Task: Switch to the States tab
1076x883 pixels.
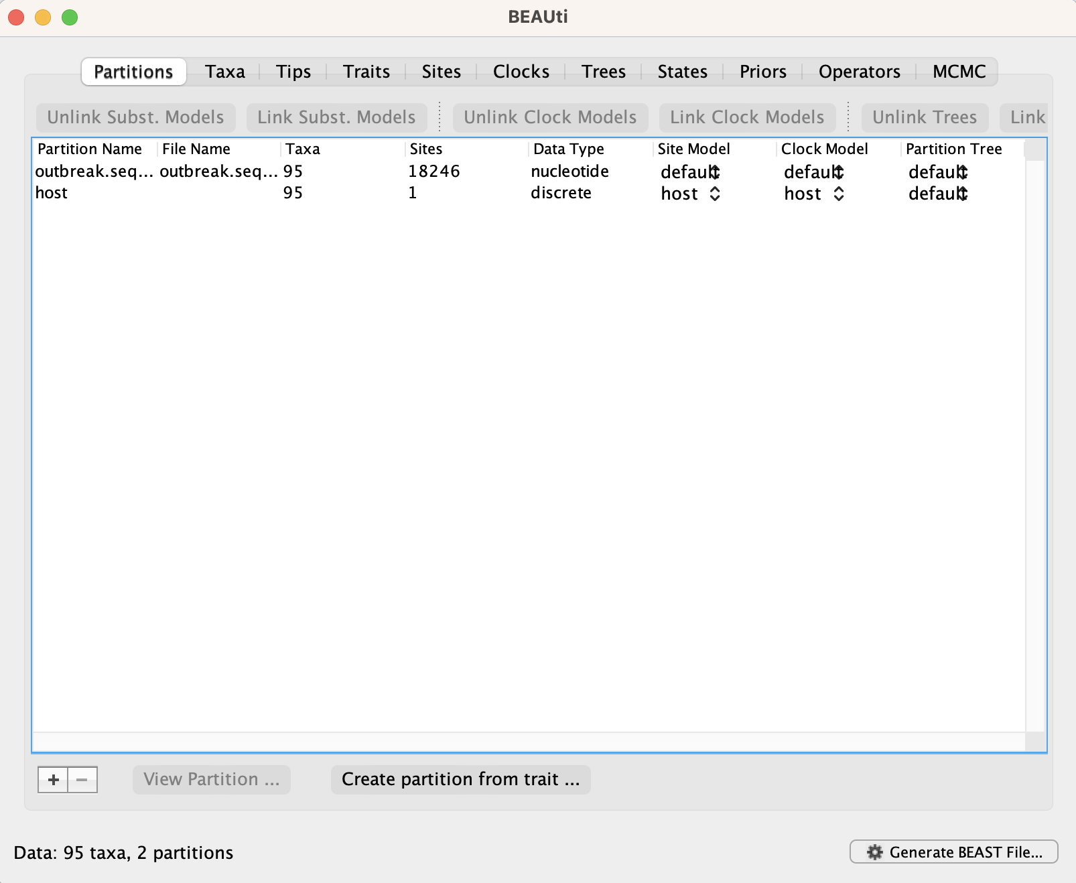Action: click(x=682, y=72)
